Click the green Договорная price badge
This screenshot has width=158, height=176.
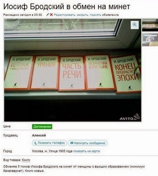42,127
